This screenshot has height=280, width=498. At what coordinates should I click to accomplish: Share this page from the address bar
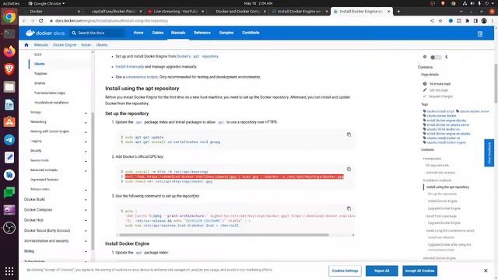click(432, 21)
